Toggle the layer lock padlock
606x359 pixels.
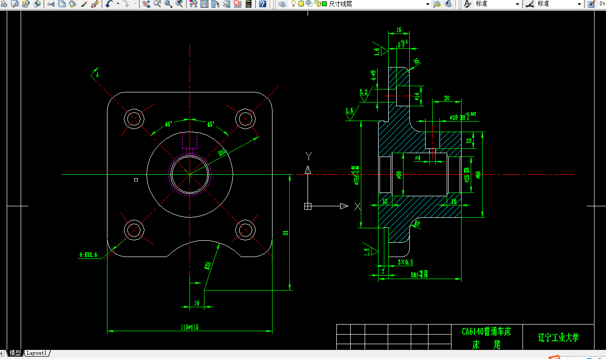[x=317, y=3]
